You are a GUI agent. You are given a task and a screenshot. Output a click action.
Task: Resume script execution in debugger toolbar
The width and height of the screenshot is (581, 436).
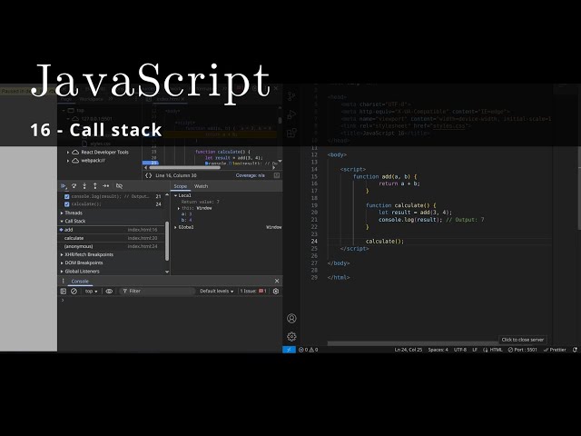(x=64, y=185)
